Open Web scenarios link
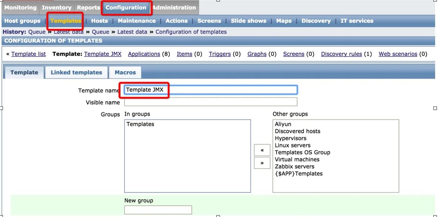Image resolution: width=438 pixels, height=217 pixels. [398, 54]
